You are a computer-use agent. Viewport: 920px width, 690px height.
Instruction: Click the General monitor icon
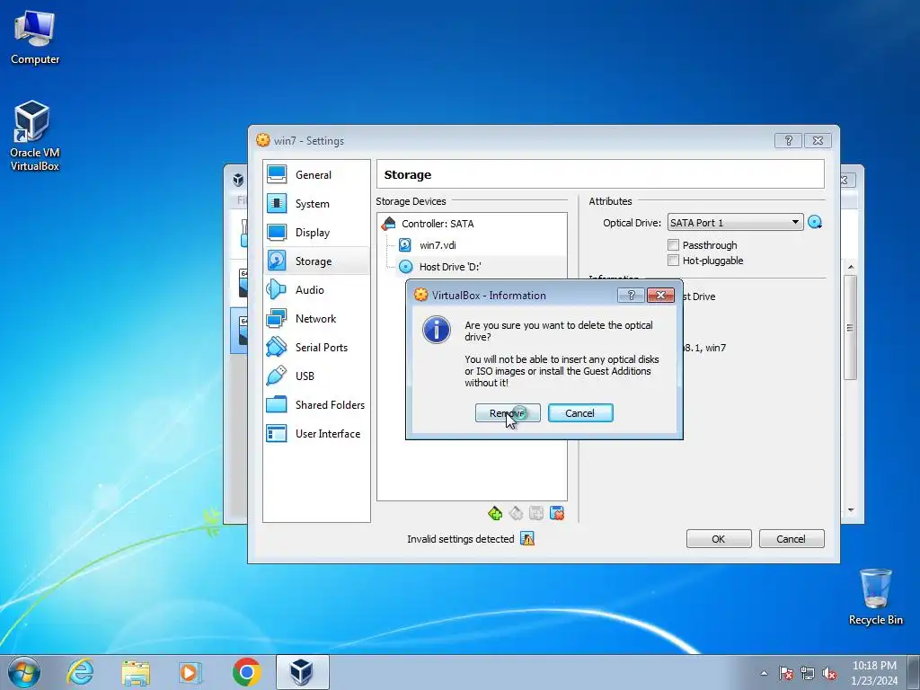(x=277, y=174)
